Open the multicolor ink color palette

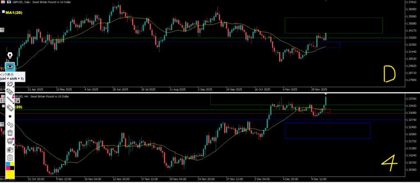(10, 166)
